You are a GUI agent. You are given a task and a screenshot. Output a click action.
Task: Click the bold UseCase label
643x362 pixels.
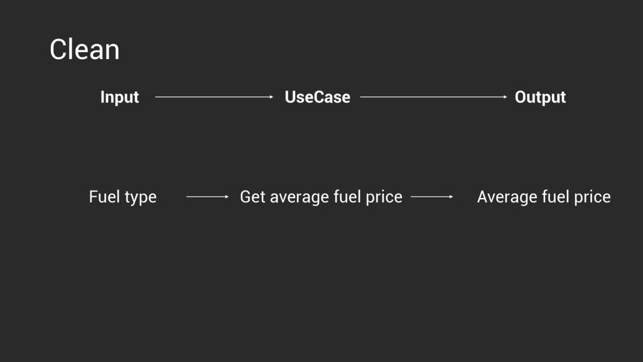click(317, 97)
